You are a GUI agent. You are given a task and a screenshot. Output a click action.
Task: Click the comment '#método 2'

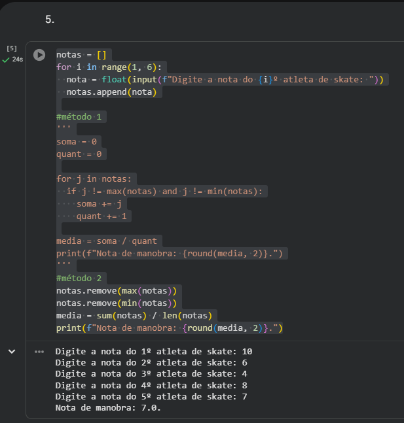pyautogui.click(x=79, y=278)
